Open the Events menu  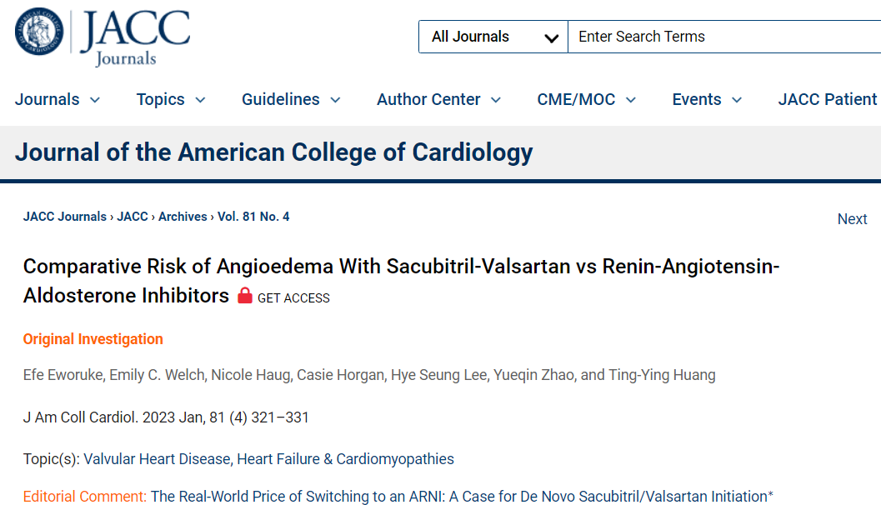(707, 100)
